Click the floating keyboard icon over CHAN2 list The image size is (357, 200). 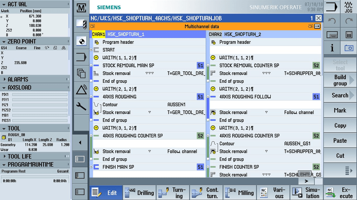tap(305, 174)
